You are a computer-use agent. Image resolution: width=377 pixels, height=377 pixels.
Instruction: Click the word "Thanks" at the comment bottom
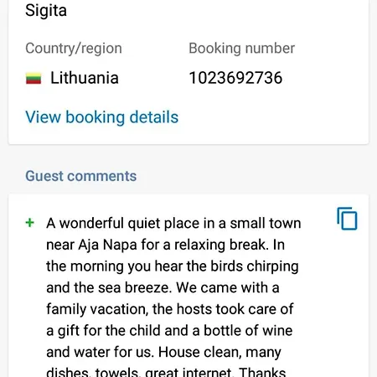[x=262, y=372]
